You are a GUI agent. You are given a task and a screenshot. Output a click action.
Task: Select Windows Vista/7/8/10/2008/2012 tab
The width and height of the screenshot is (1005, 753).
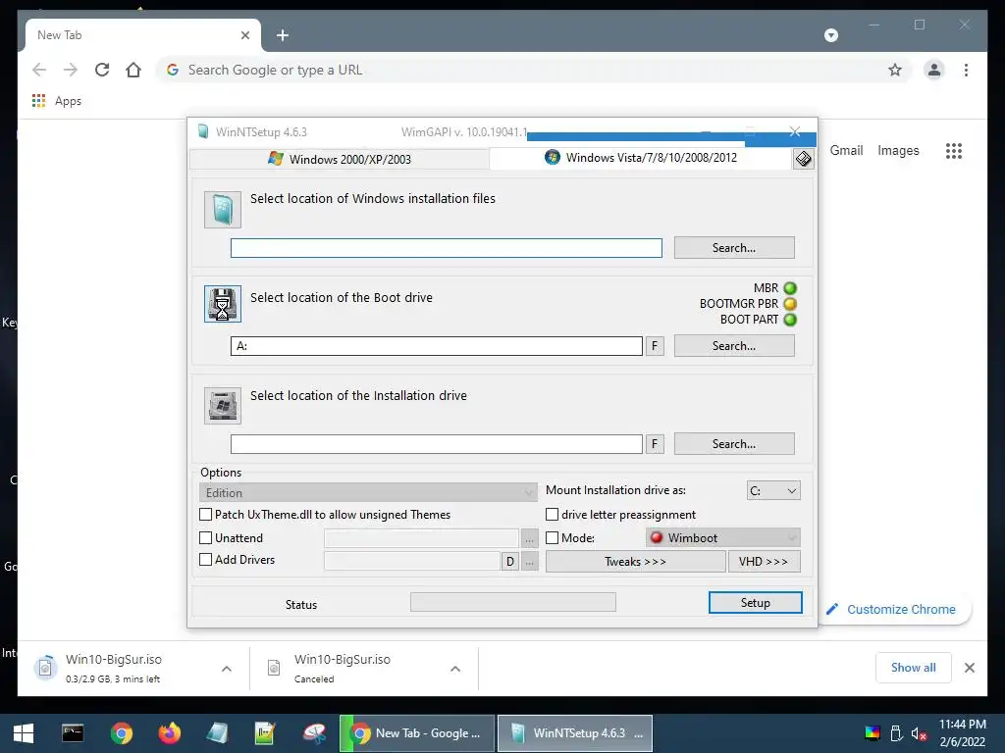click(641, 158)
